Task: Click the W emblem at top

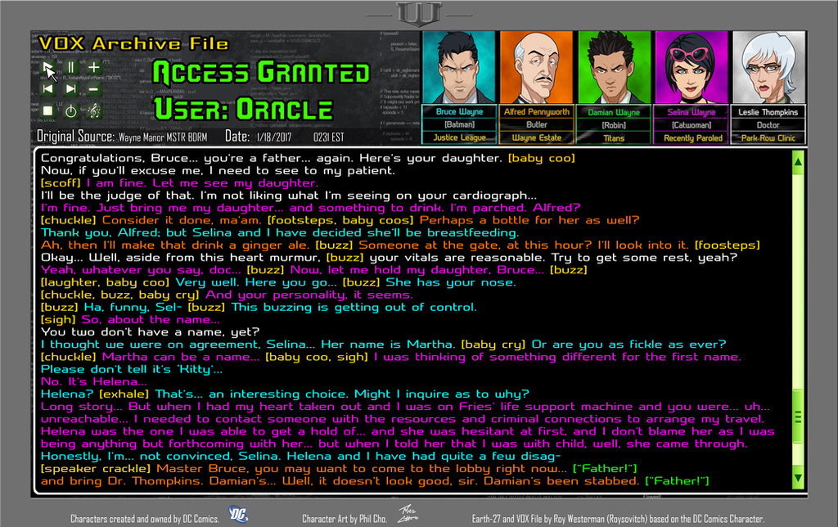Action: tap(420, 14)
